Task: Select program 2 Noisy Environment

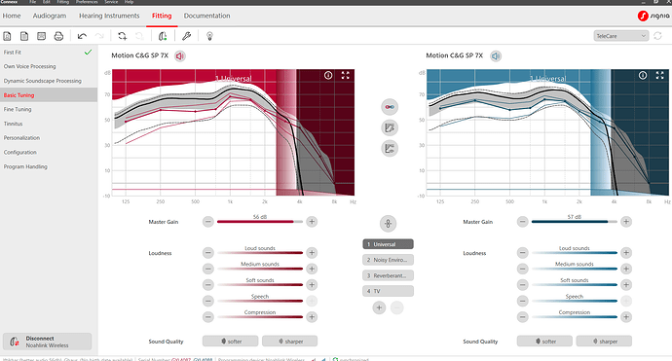Action: (x=388, y=260)
